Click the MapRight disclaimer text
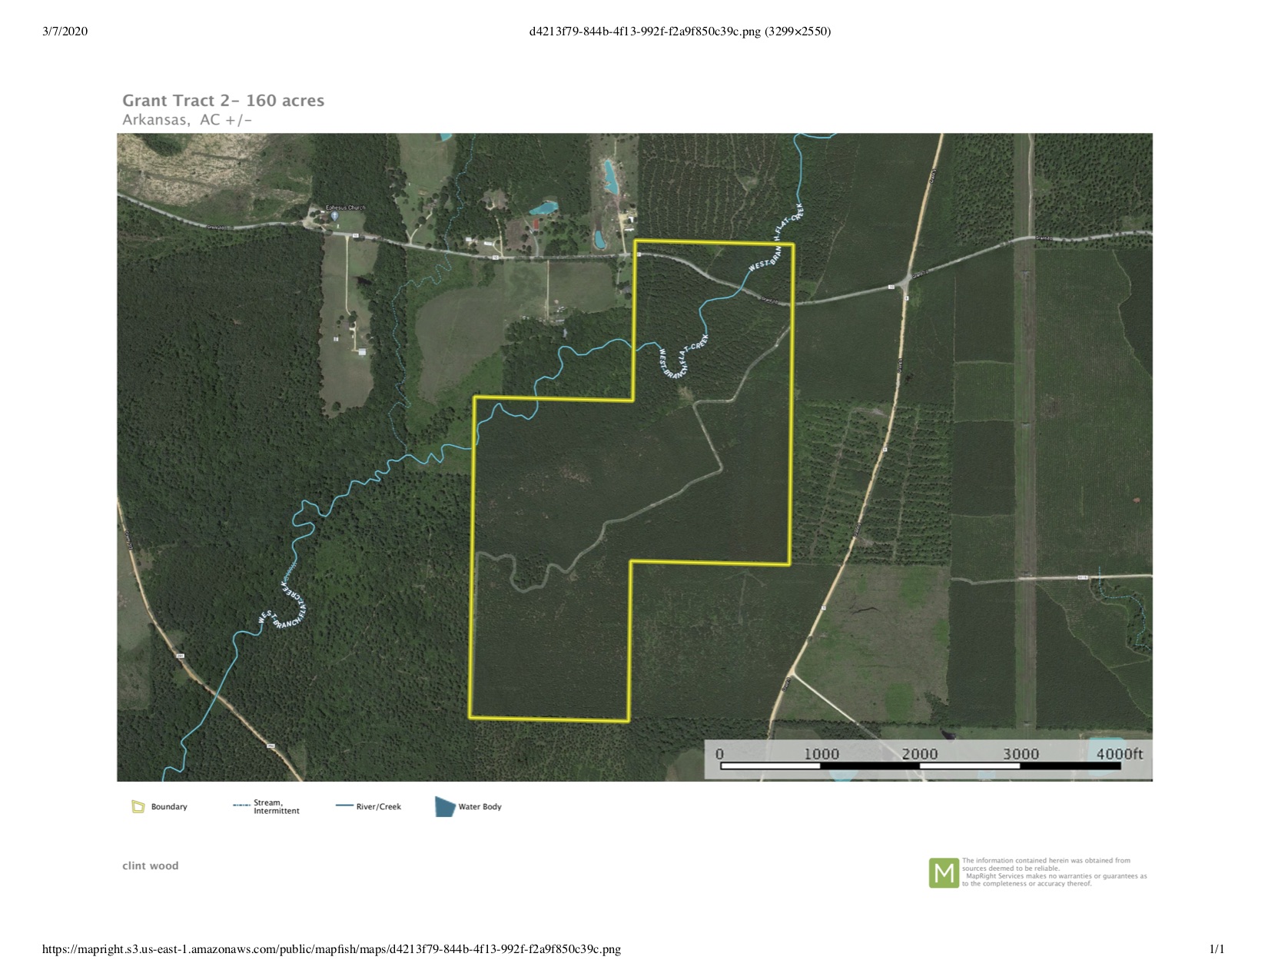Image resolution: width=1268 pixels, height=980 pixels. [x=1054, y=872]
